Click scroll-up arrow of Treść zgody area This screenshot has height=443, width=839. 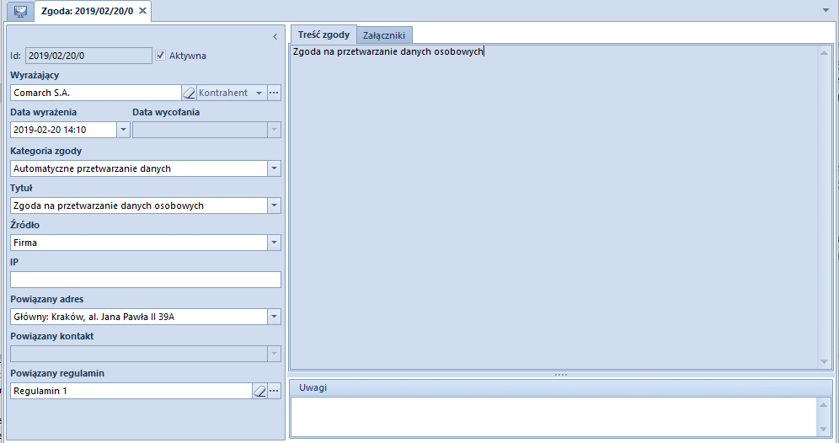point(824,52)
